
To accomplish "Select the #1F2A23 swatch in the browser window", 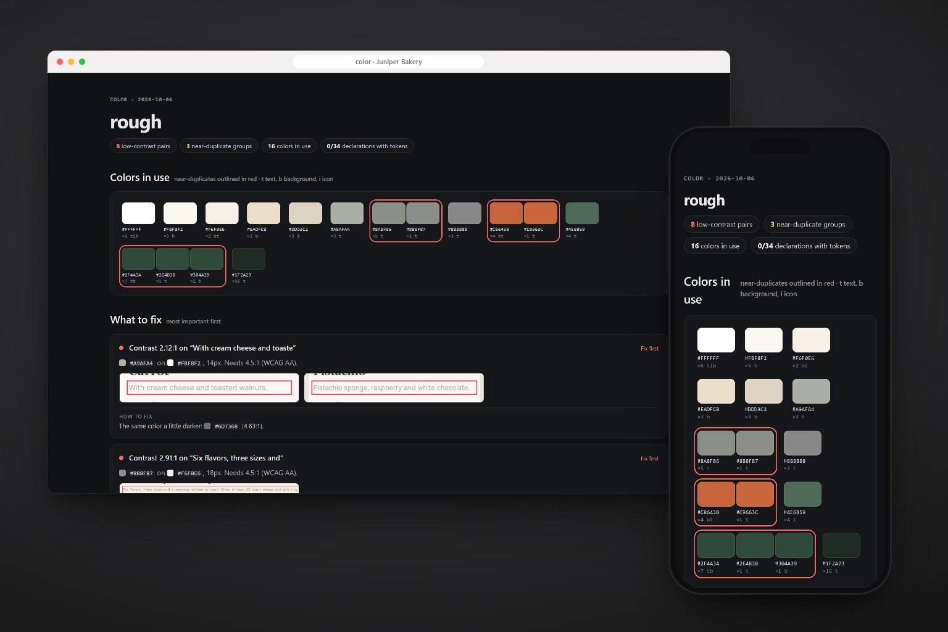I will coord(248,259).
